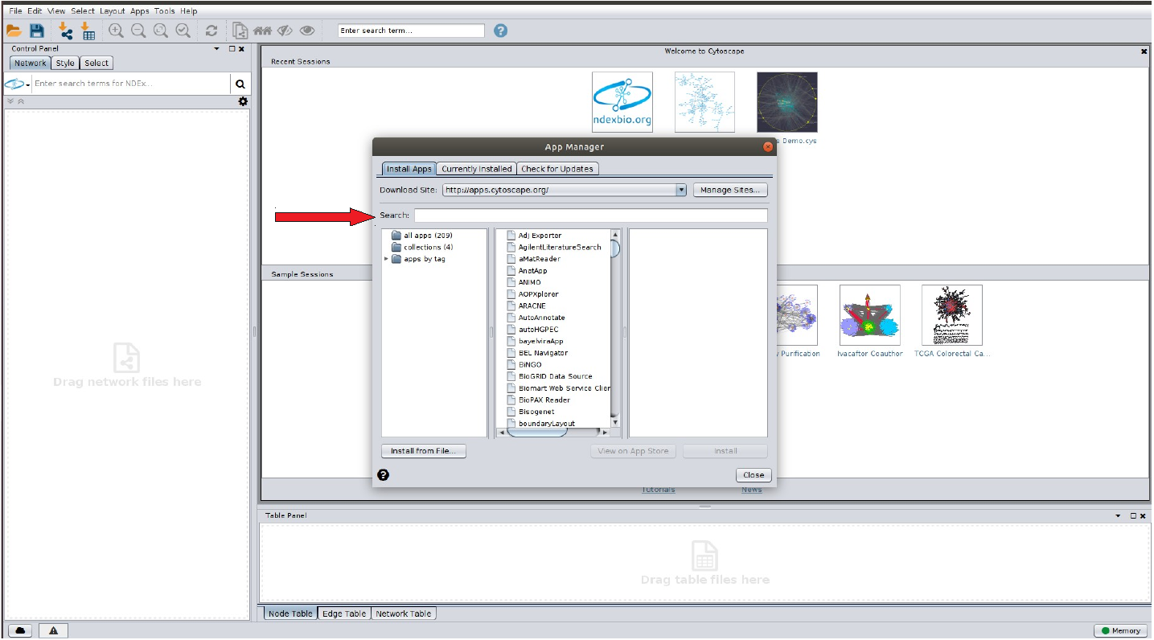Click the first neighbors houses icon
This screenshot has width=1154, height=640.
[x=262, y=31]
